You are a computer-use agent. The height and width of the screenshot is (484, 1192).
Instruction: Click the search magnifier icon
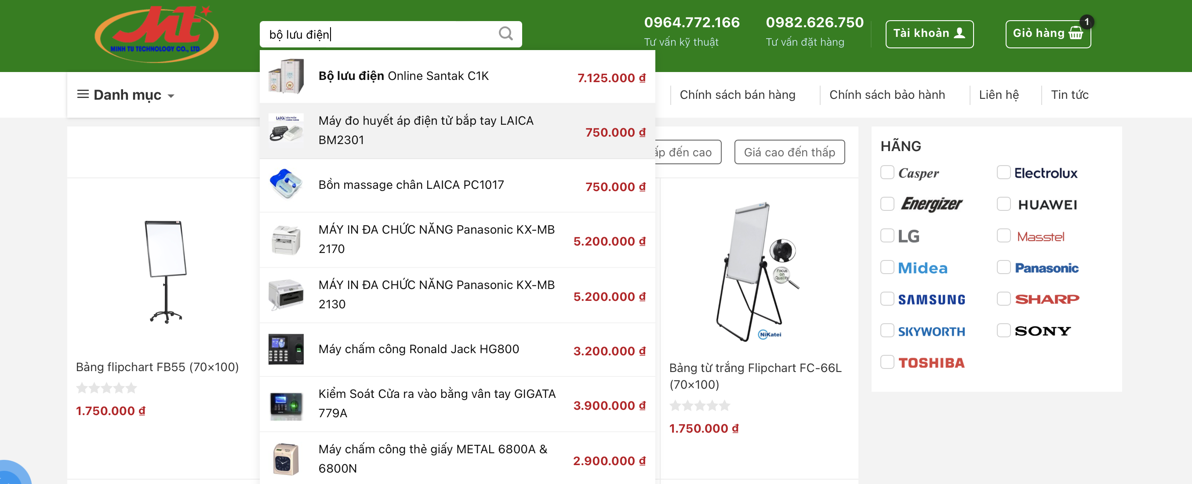click(x=505, y=34)
